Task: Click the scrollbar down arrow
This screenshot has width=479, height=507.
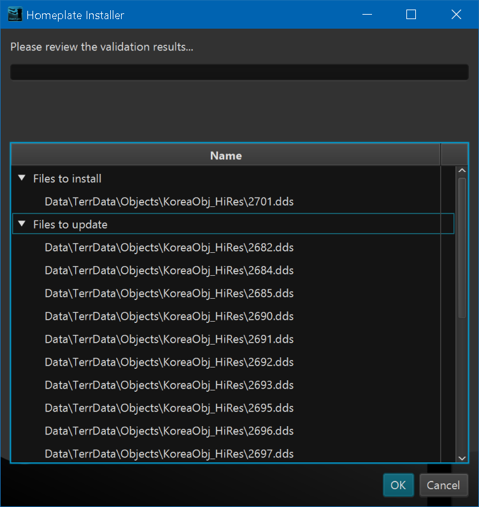Action: 462,457
